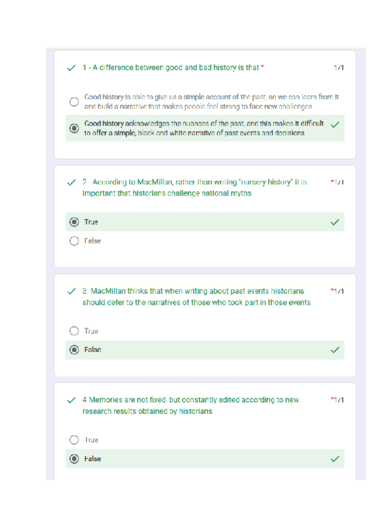Click the selected 'Good history acknowledges the nuances' answer
The image size is (376, 532).
[x=203, y=128]
